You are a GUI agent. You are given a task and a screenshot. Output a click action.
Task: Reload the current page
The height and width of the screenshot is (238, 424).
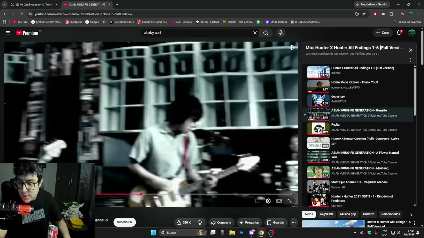[21, 14]
